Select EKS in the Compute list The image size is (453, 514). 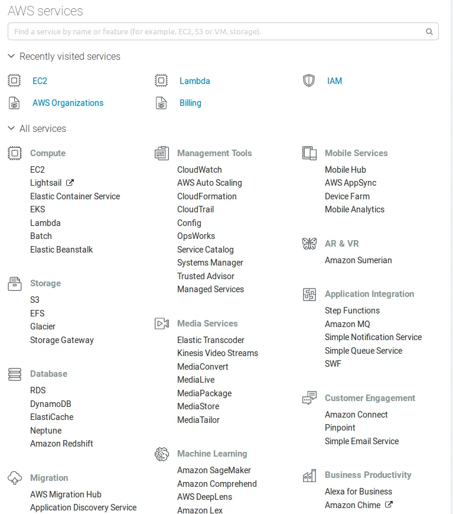point(38,209)
